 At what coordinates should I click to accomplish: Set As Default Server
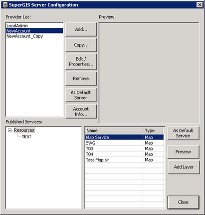tap(81, 95)
